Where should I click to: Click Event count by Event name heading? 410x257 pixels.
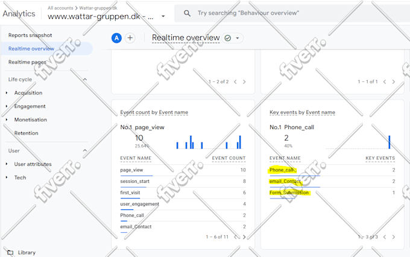coord(154,112)
